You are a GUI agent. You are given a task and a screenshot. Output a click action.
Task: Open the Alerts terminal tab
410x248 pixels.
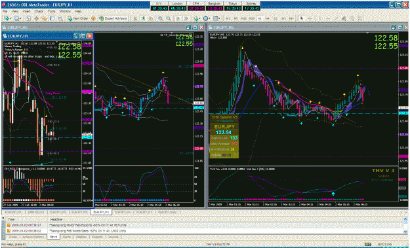click(67, 237)
